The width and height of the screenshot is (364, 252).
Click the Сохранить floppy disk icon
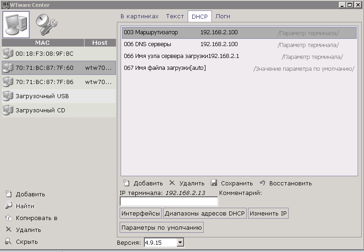pyautogui.click(x=214, y=183)
